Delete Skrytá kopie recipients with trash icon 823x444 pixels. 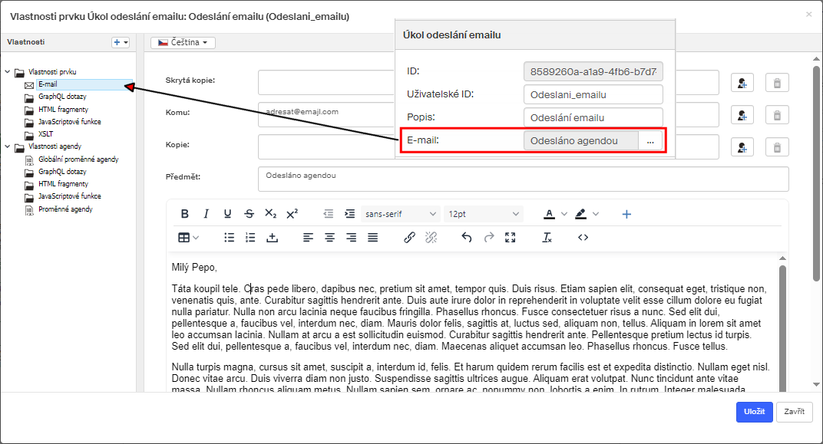click(778, 83)
